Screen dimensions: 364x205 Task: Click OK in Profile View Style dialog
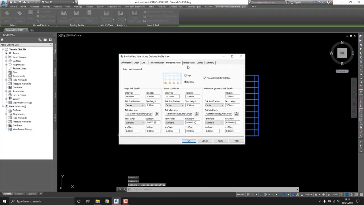coord(189,141)
